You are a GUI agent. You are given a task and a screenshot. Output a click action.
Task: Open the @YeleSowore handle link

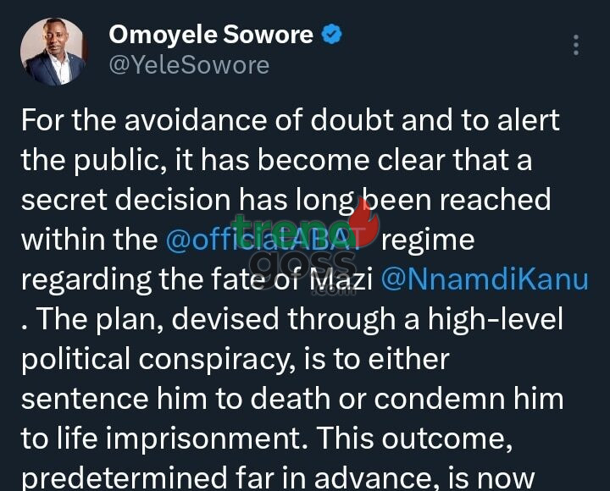click(189, 65)
